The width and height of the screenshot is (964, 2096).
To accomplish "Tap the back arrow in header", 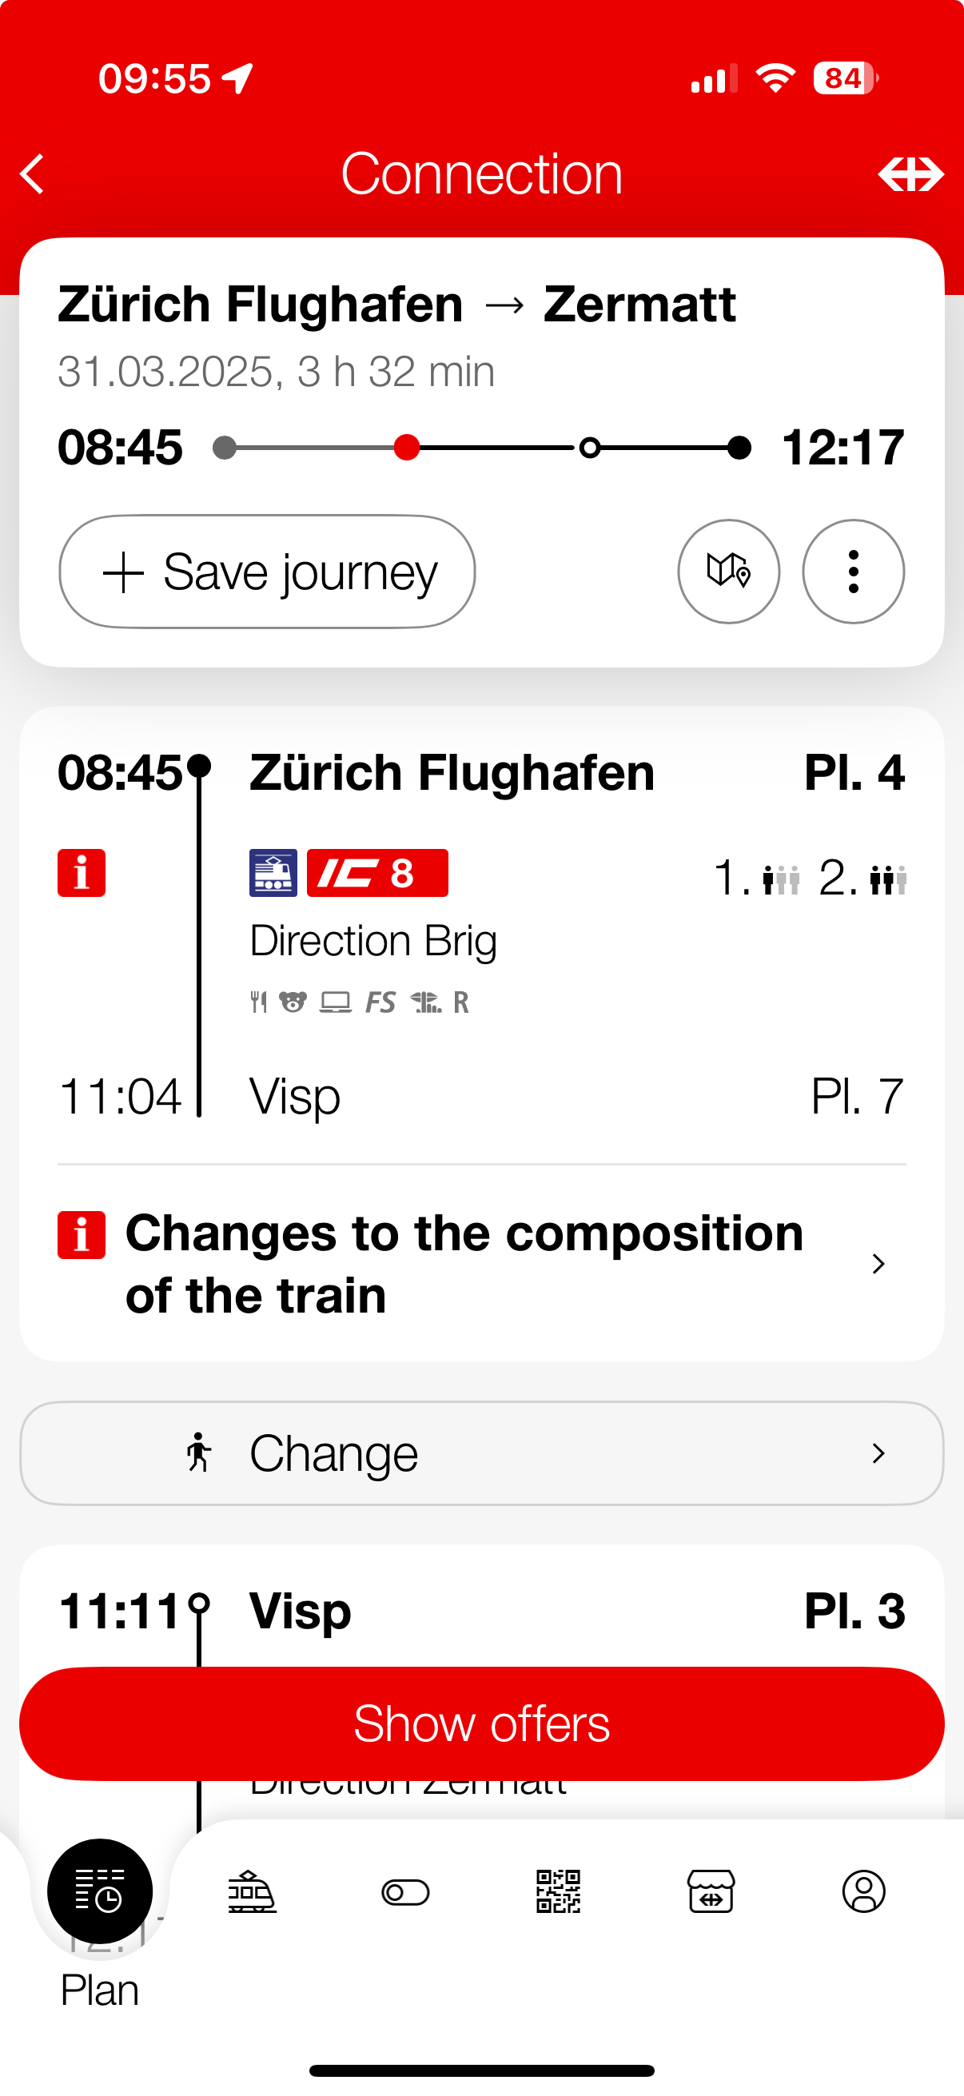I will point(33,174).
